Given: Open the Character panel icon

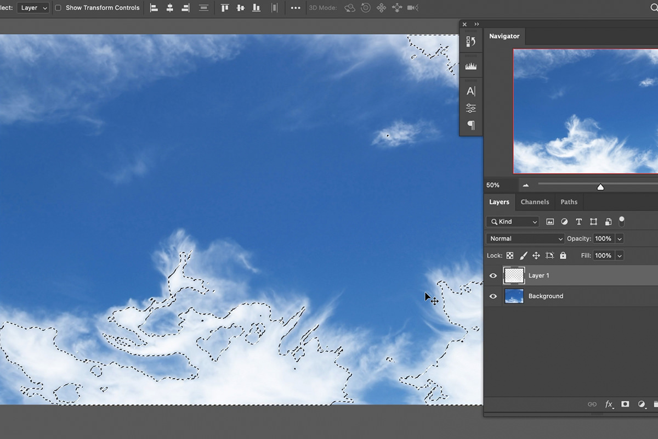Looking at the screenshot, I should [470, 91].
